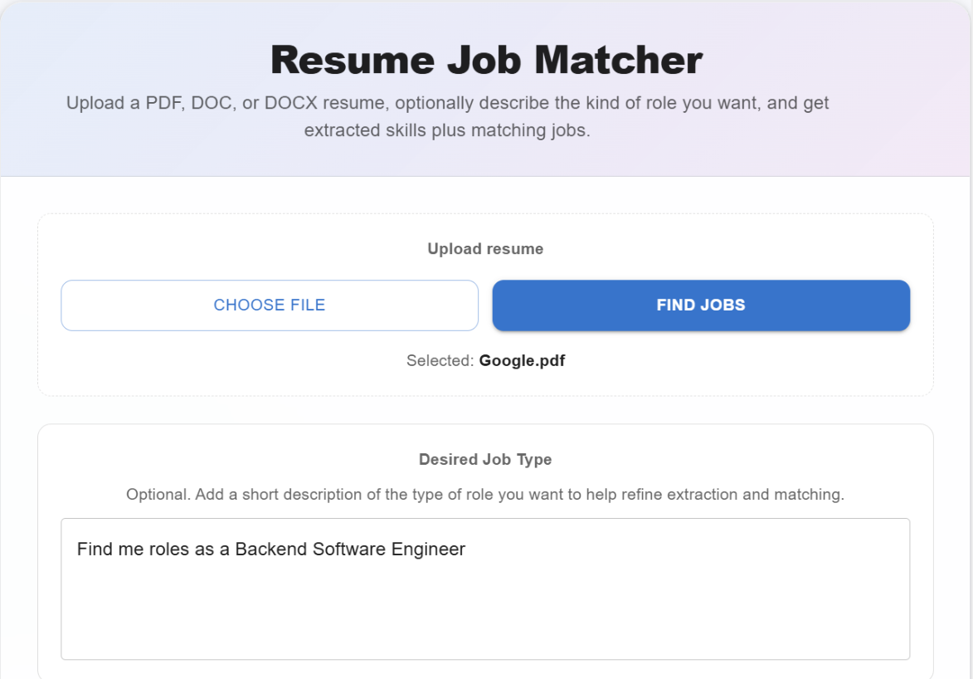This screenshot has height=679, width=973.
Task: Click the word Resume in the title
Action: pyautogui.click(x=353, y=61)
